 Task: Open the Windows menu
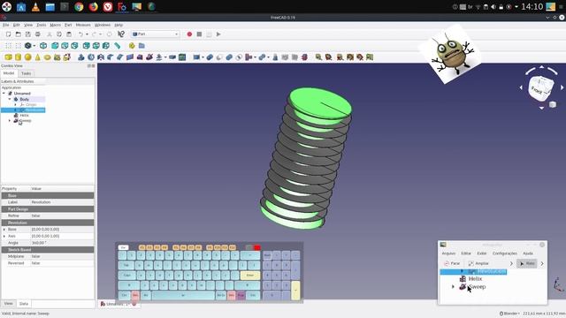[103, 25]
